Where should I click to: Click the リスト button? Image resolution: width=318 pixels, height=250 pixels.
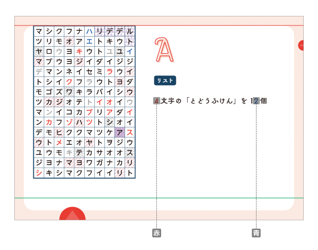point(165,81)
